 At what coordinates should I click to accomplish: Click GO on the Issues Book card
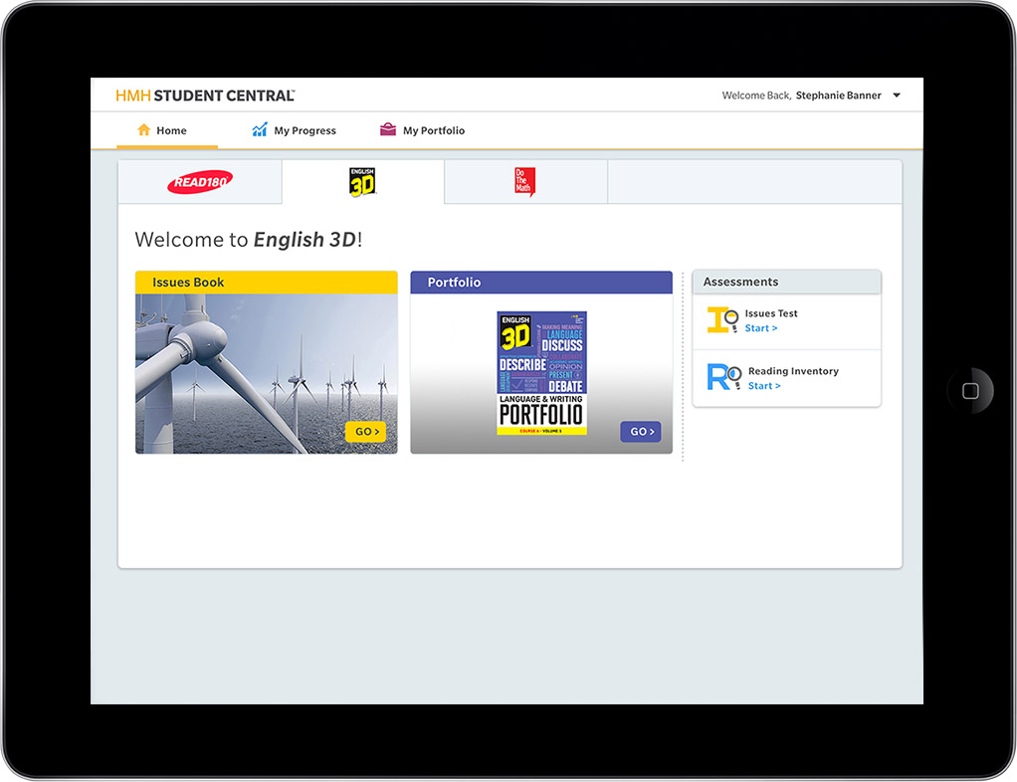(x=366, y=432)
